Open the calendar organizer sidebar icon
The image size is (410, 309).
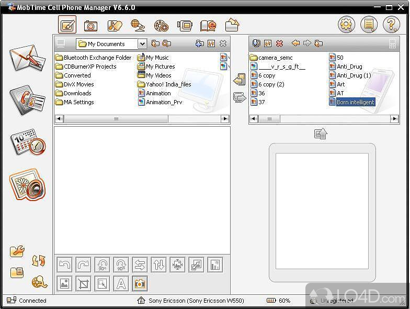[27, 142]
